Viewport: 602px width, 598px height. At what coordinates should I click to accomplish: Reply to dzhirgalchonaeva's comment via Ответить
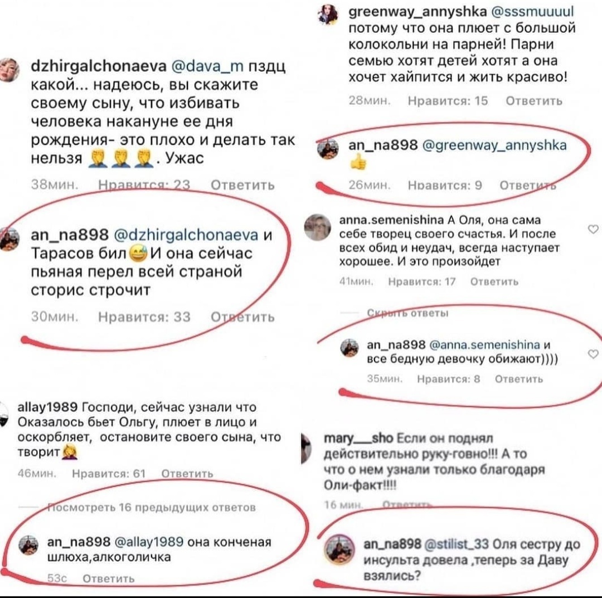(x=242, y=185)
